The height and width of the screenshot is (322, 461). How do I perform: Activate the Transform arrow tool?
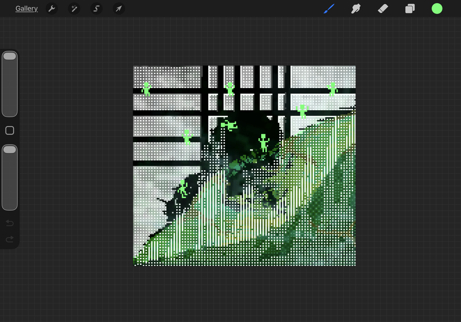119,8
